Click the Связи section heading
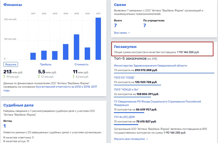This screenshot has height=143, width=218. tap(120, 5)
